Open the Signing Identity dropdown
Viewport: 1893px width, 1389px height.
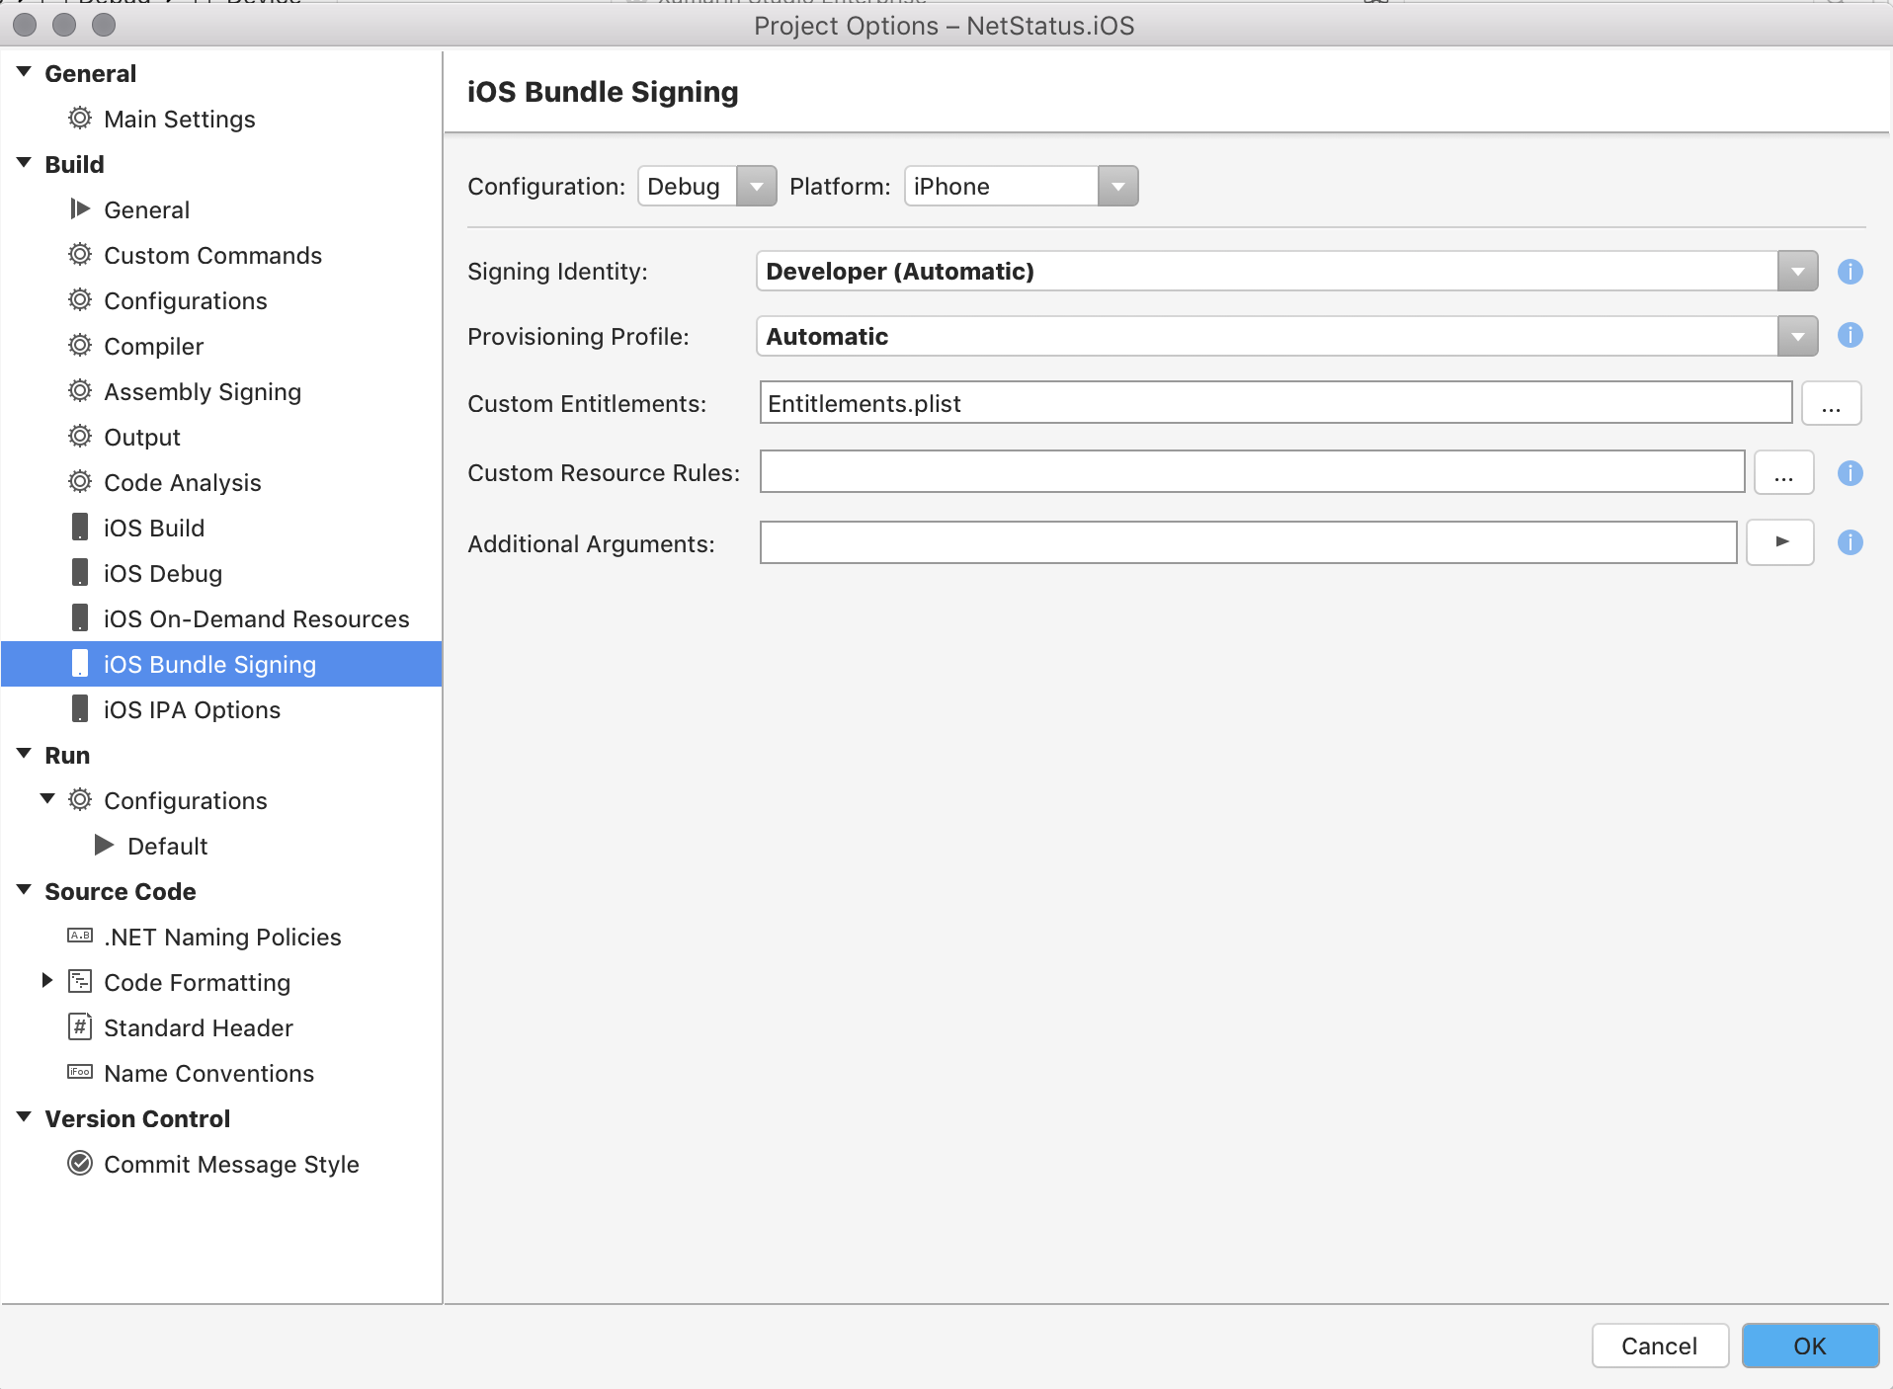tap(1797, 271)
